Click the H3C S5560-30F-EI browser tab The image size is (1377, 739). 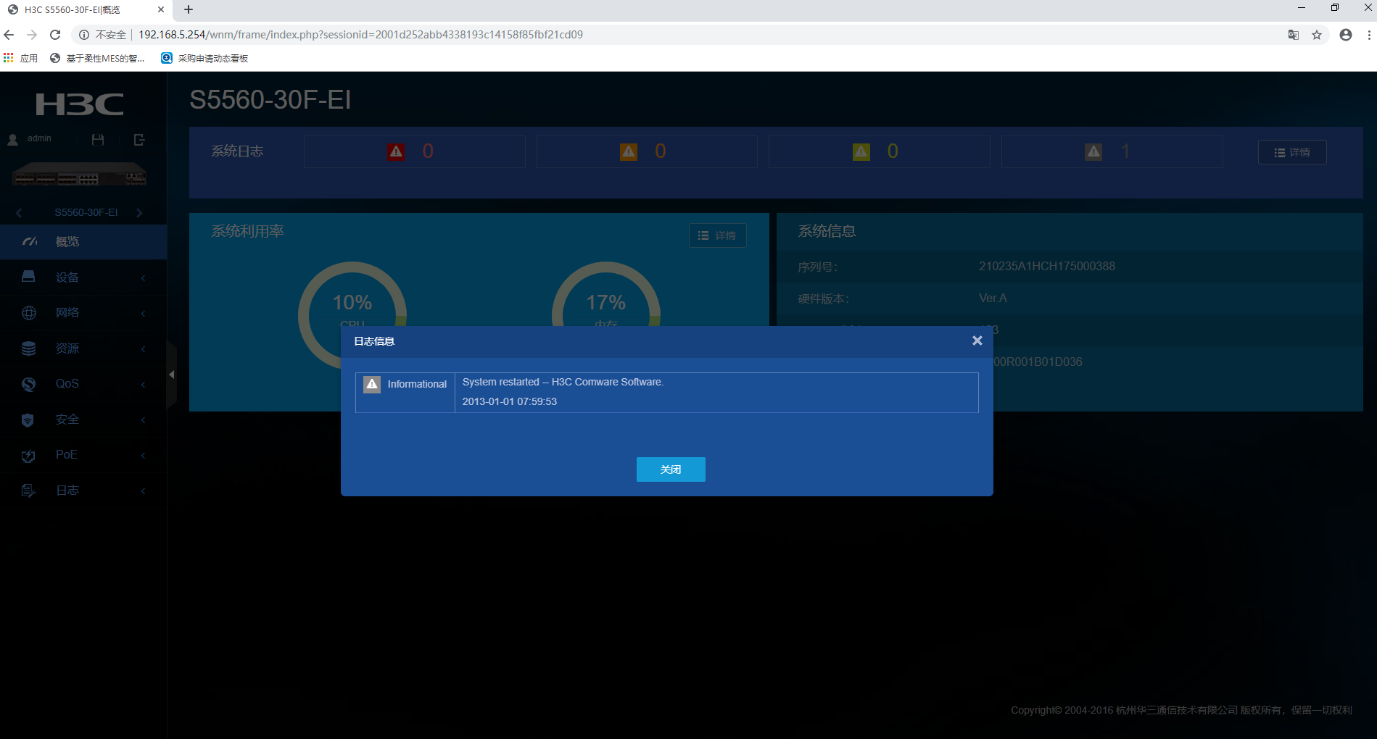[86, 10]
